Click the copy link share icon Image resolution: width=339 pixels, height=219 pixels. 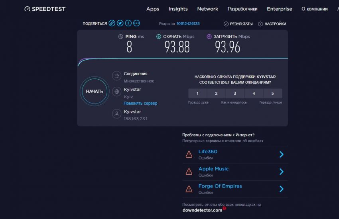tap(112, 23)
